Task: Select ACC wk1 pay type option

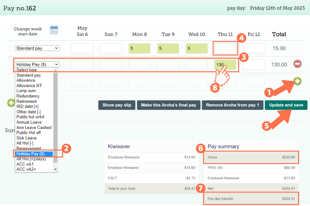Action: pyautogui.click(x=25, y=164)
